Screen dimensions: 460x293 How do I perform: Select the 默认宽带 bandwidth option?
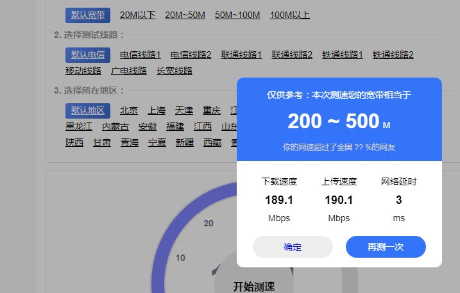coord(88,15)
